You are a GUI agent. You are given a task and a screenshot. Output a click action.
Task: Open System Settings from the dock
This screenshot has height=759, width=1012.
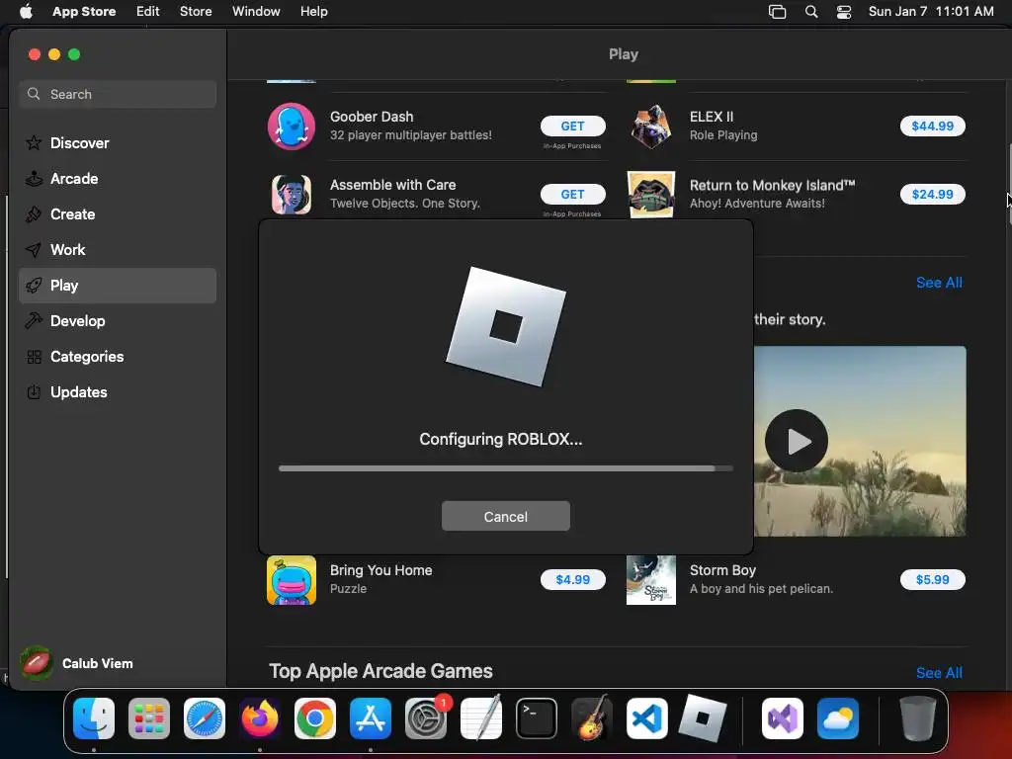pos(426,718)
